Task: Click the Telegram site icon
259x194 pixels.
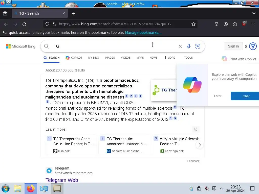Action: 49,171
